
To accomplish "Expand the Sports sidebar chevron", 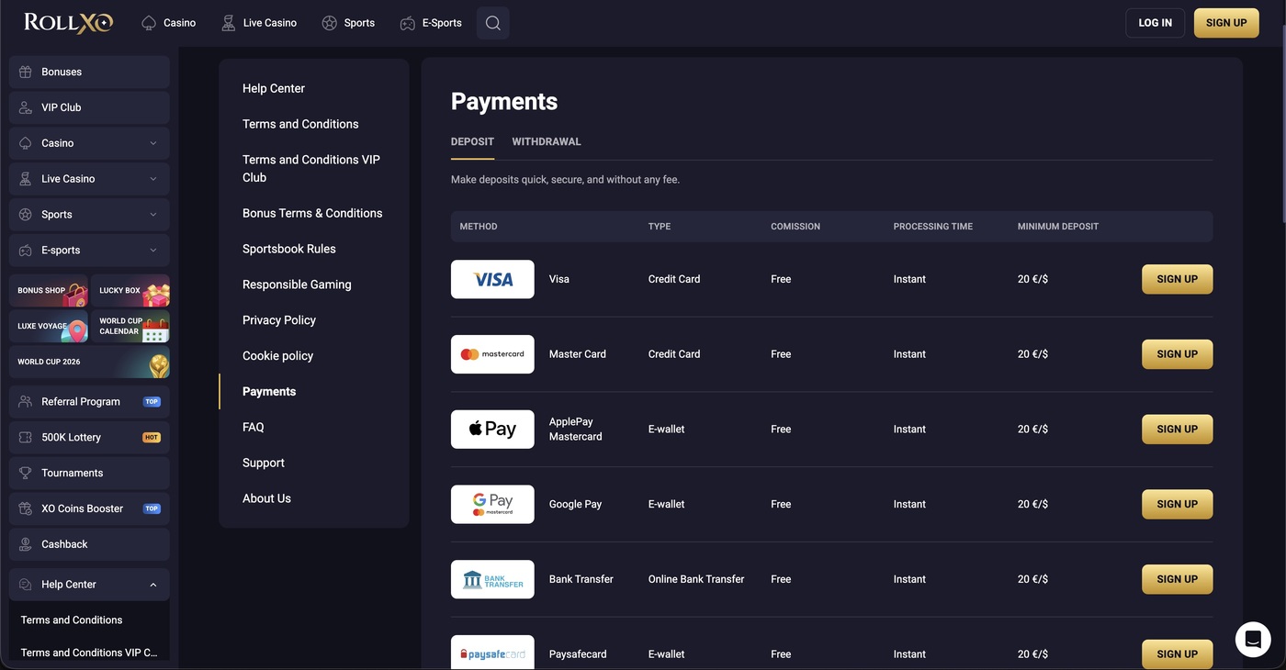I will click(153, 215).
